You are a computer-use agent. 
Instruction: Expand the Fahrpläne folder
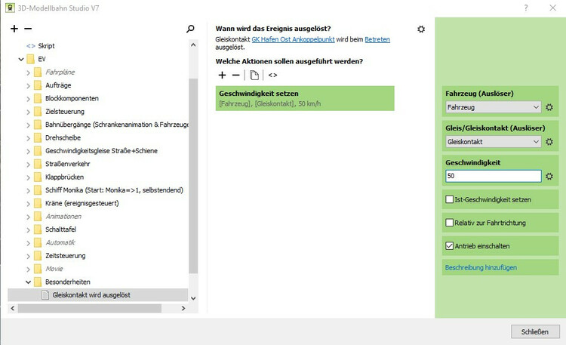28,72
